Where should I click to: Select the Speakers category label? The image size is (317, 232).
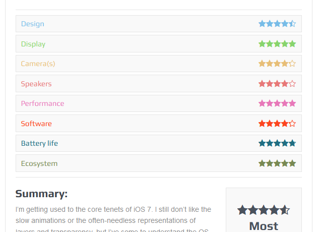pyautogui.click(x=36, y=84)
